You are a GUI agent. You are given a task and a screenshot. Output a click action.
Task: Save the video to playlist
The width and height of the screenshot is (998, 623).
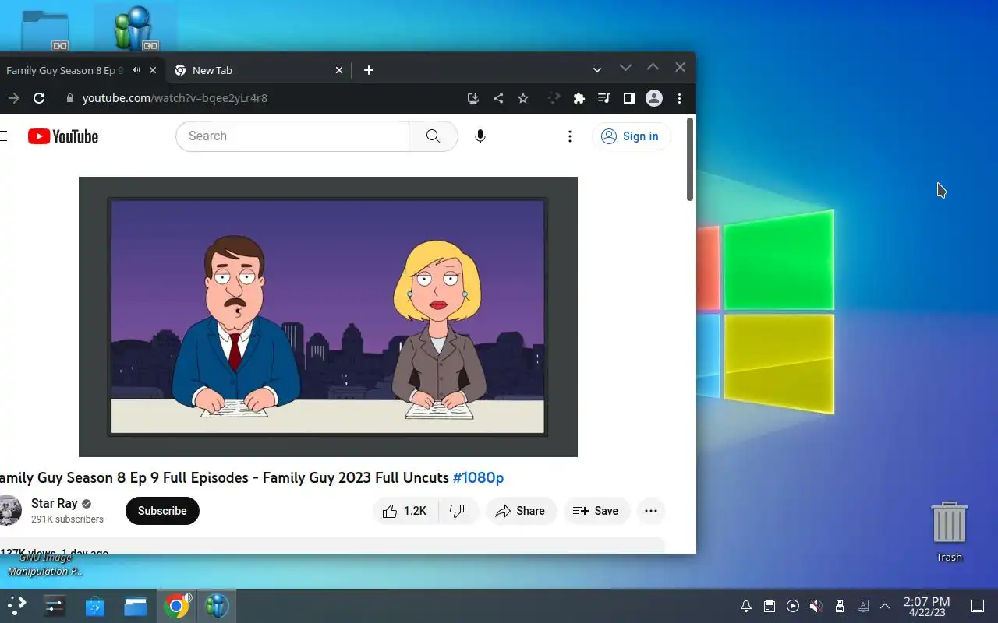[x=596, y=511]
